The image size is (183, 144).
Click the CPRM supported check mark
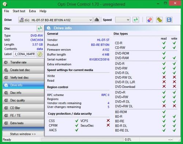76,125
